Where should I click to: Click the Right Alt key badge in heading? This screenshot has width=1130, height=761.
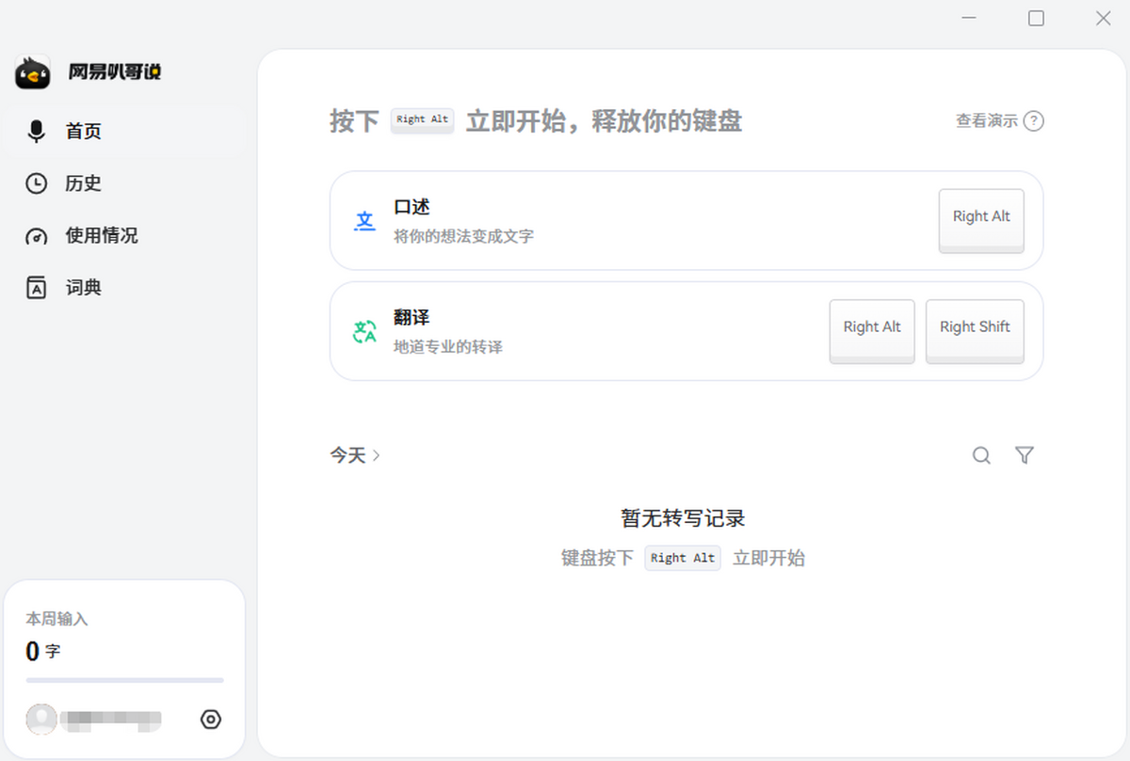tap(422, 120)
